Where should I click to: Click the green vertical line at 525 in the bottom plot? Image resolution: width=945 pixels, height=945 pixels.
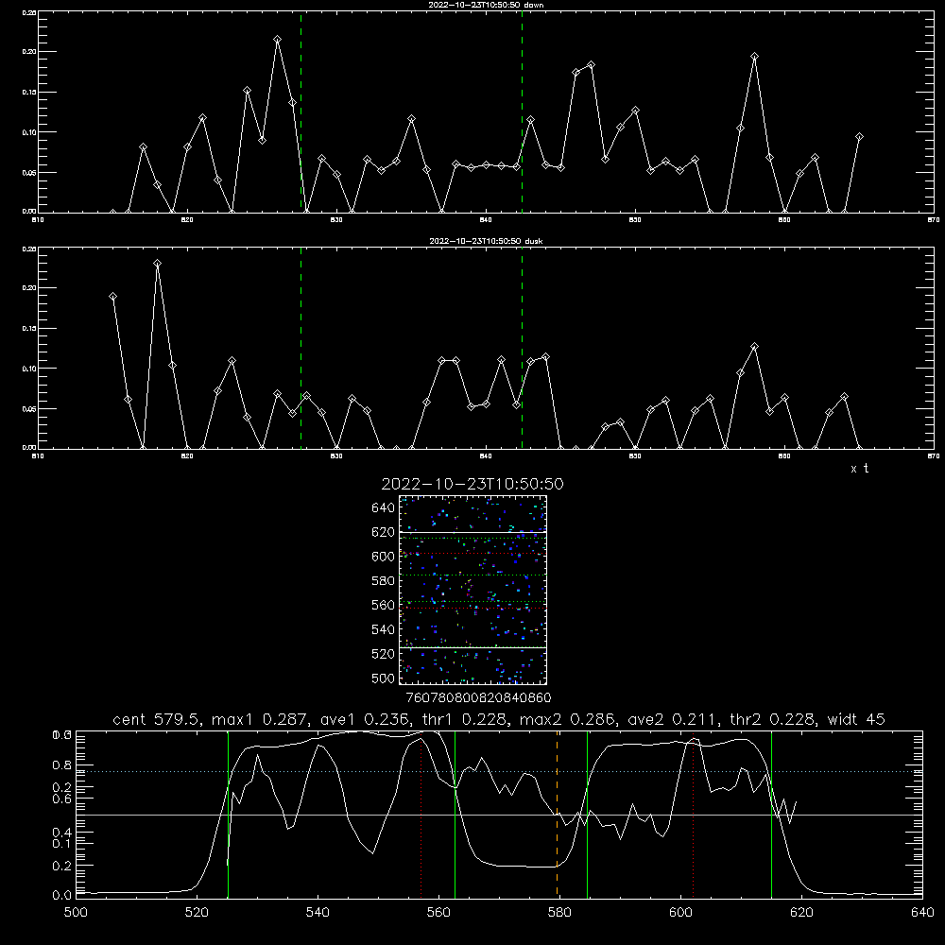tap(228, 814)
